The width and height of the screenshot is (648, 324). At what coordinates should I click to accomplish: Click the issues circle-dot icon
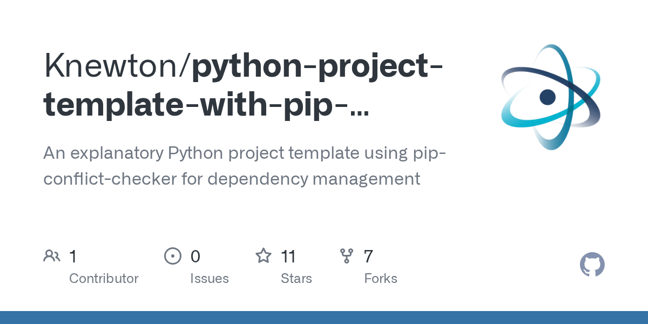click(172, 256)
